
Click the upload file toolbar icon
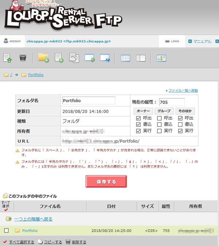[7, 58]
